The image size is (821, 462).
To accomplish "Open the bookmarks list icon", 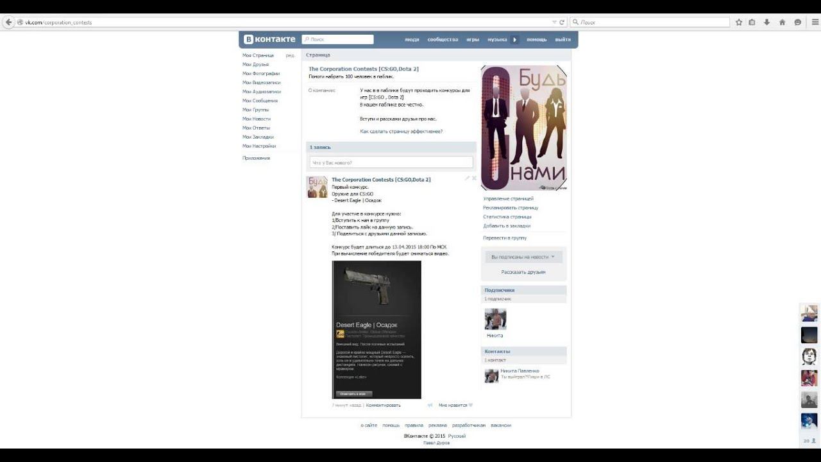I will pyautogui.click(x=752, y=22).
